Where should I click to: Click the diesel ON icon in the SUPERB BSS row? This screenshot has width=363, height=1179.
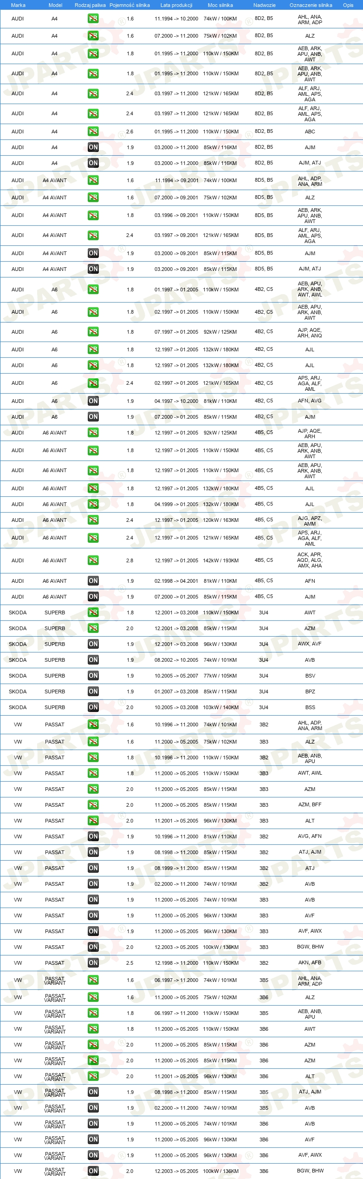[x=93, y=707]
